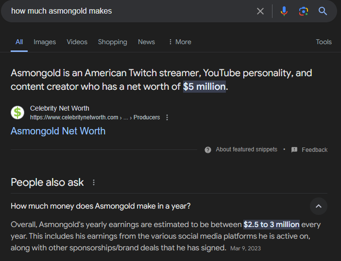Switch to the Images tab
The height and width of the screenshot is (261, 341).
pyautogui.click(x=45, y=42)
